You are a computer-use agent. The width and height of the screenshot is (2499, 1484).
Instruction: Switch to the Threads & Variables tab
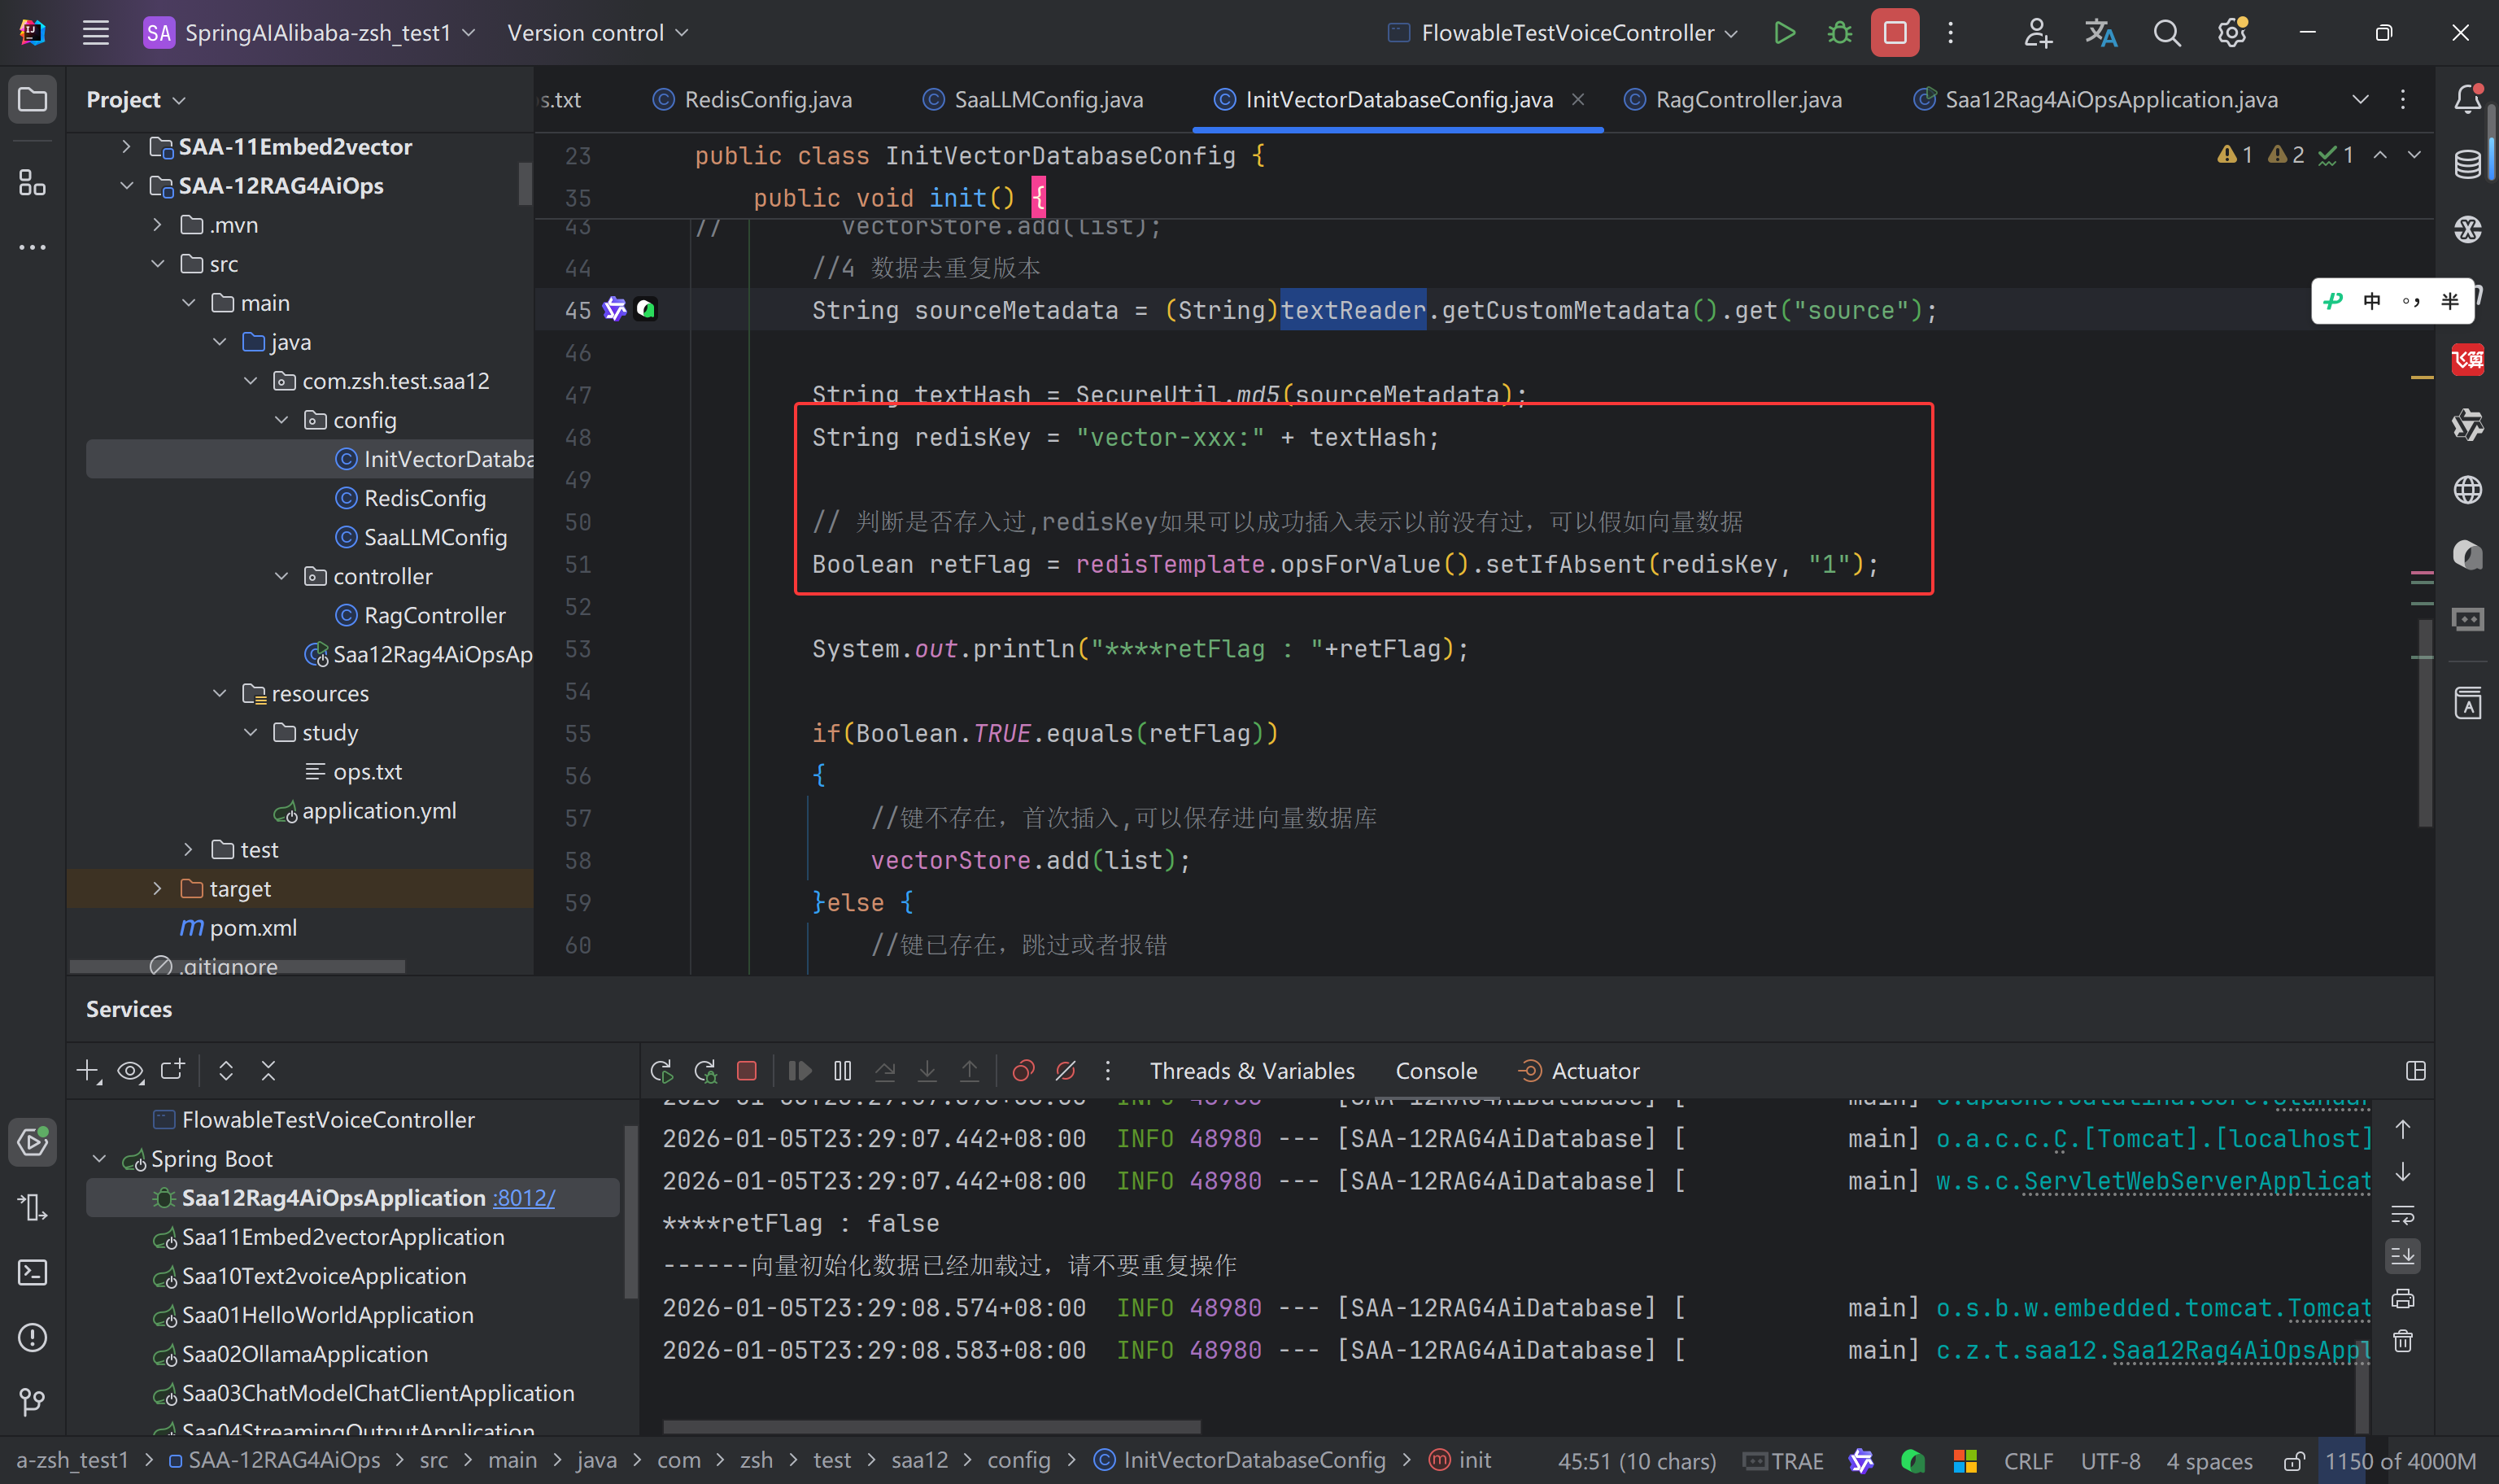[1251, 1071]
